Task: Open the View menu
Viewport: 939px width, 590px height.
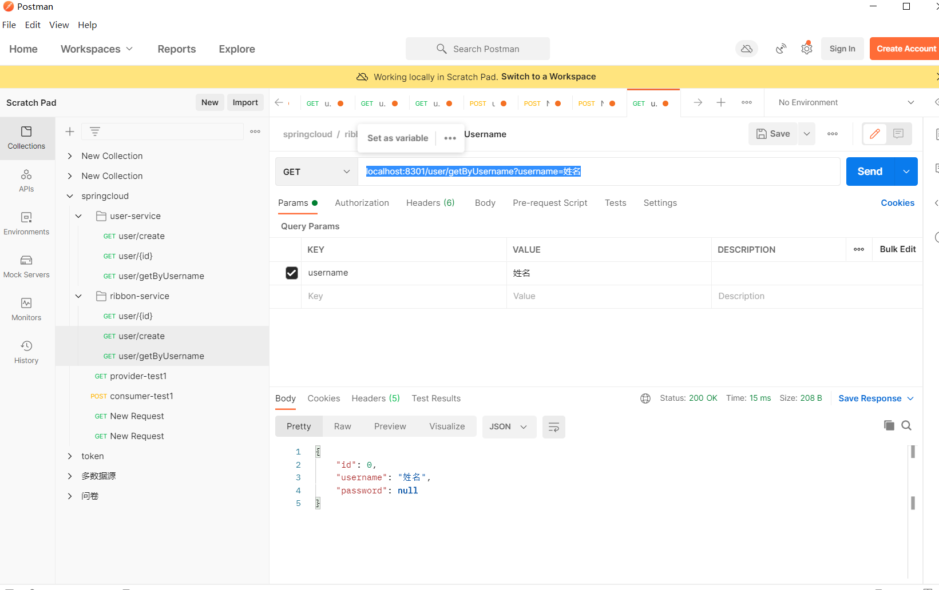Action: (59, 25)
